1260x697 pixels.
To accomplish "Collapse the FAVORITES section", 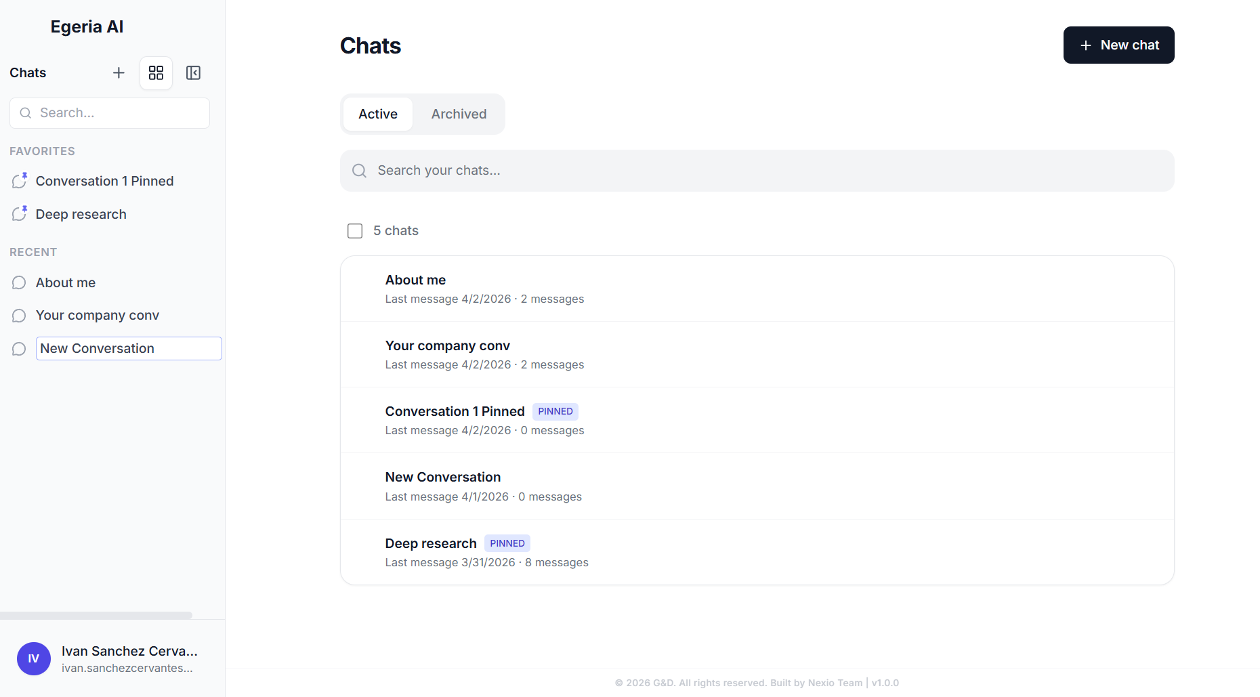I will pyautogui.click(x=42, y=151).
